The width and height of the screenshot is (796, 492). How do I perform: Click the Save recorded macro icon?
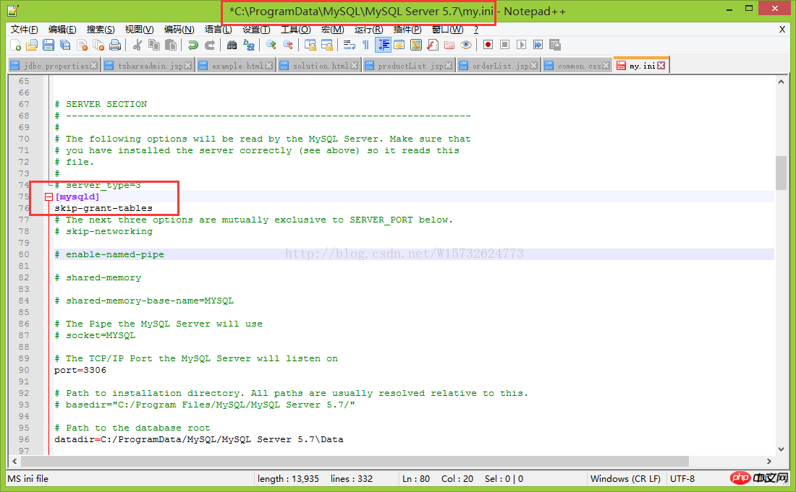(x=555, y=45)
